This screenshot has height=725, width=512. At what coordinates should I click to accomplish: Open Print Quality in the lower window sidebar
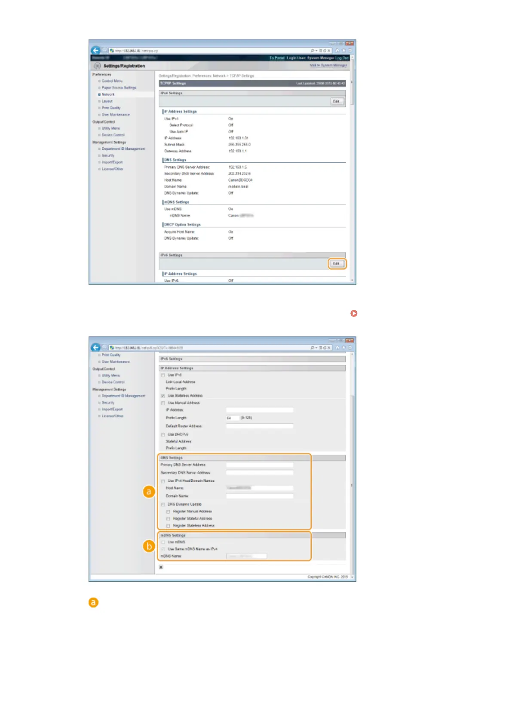(111, 355)
